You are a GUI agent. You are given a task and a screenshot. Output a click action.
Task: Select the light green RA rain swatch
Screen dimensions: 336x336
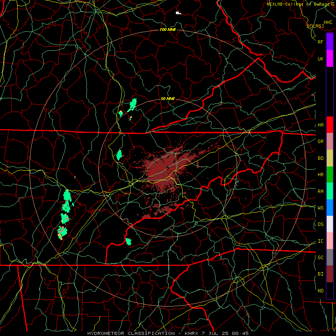click(330, 191)
